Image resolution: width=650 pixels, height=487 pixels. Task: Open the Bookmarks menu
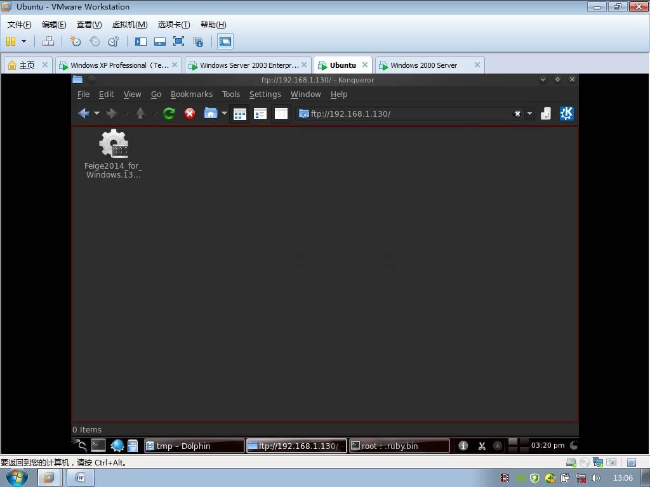coord(192,94)
